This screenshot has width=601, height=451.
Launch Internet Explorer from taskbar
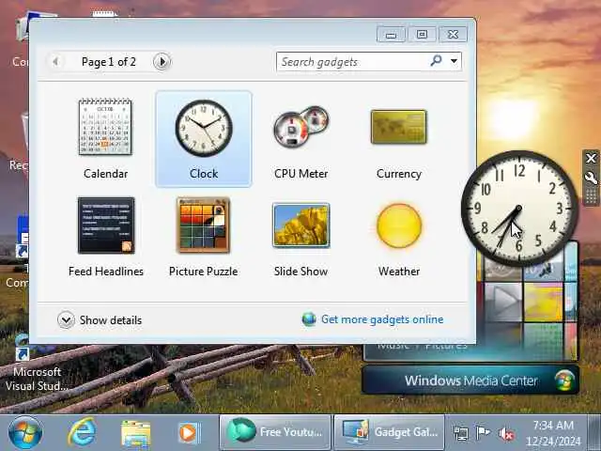(x=82, y=432)
